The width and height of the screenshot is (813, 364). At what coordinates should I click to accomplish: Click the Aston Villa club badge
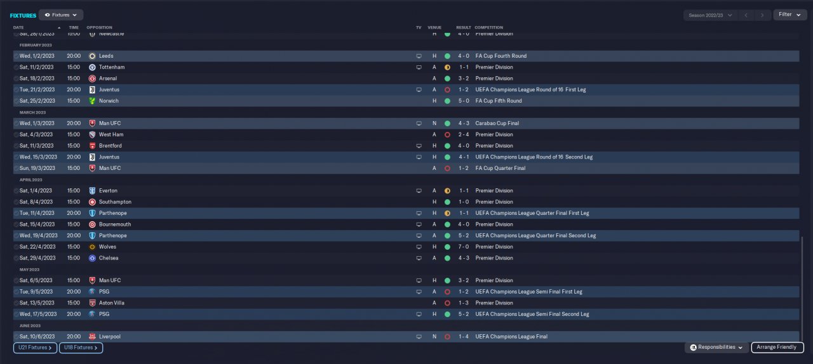point(92,303)
